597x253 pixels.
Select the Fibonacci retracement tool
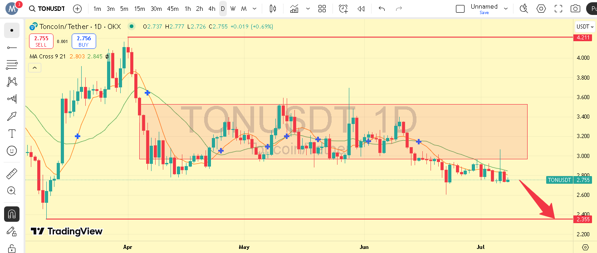pyautogui.click(x=12, y=65)
